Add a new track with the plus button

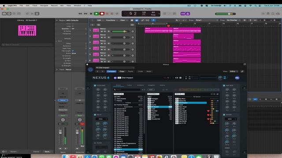pyautogui.click(x=92, y=25)
